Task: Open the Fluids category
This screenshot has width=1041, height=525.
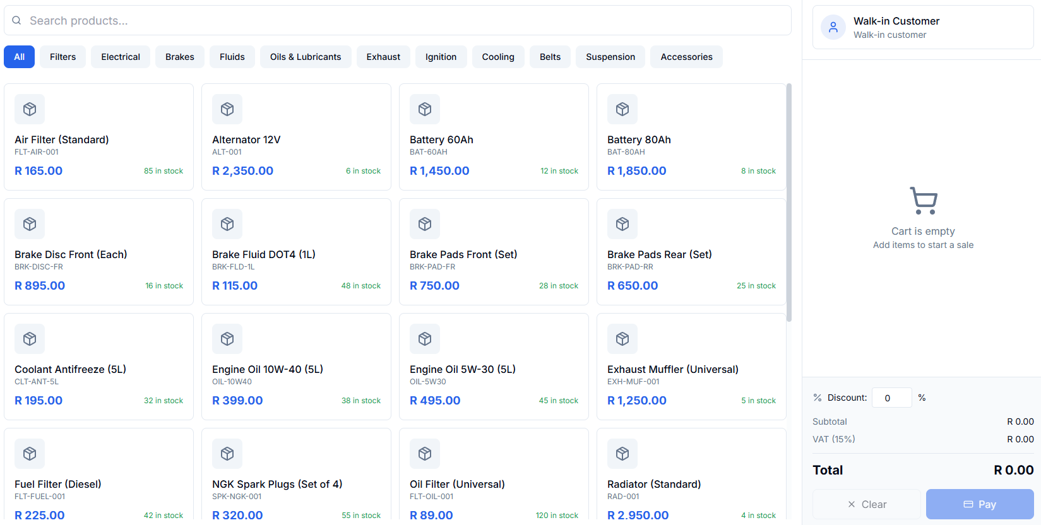Action: (x=232, y=57)
